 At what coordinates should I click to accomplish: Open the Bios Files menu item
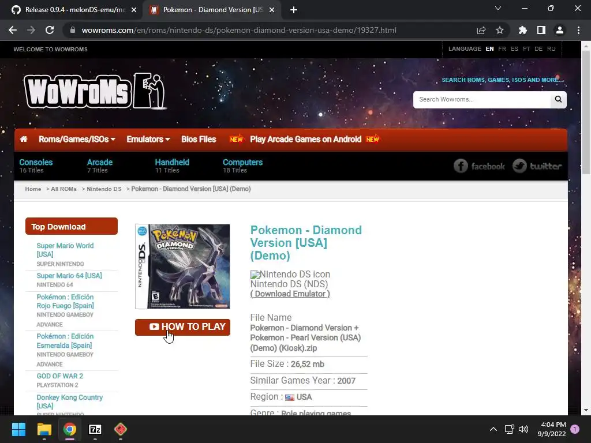199,140
